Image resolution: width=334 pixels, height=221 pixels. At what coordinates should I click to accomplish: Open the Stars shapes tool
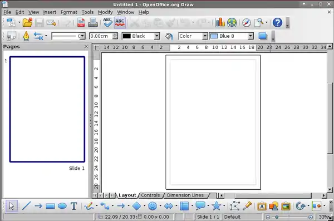coord(216,206)
